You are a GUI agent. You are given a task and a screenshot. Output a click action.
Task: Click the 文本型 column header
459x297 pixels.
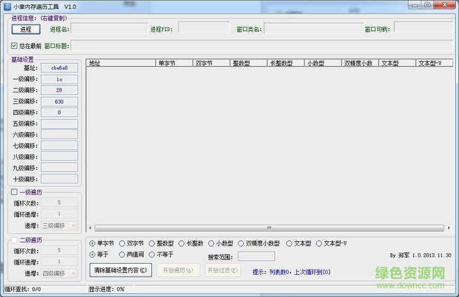coord(397,63)
